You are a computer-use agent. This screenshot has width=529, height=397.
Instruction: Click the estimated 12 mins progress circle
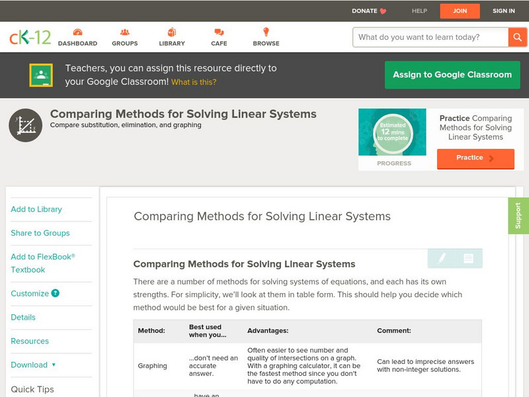click(393, 132)
